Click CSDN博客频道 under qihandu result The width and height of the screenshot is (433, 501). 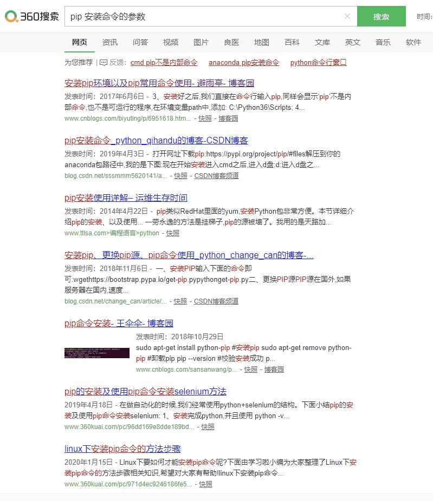point(216,176)
